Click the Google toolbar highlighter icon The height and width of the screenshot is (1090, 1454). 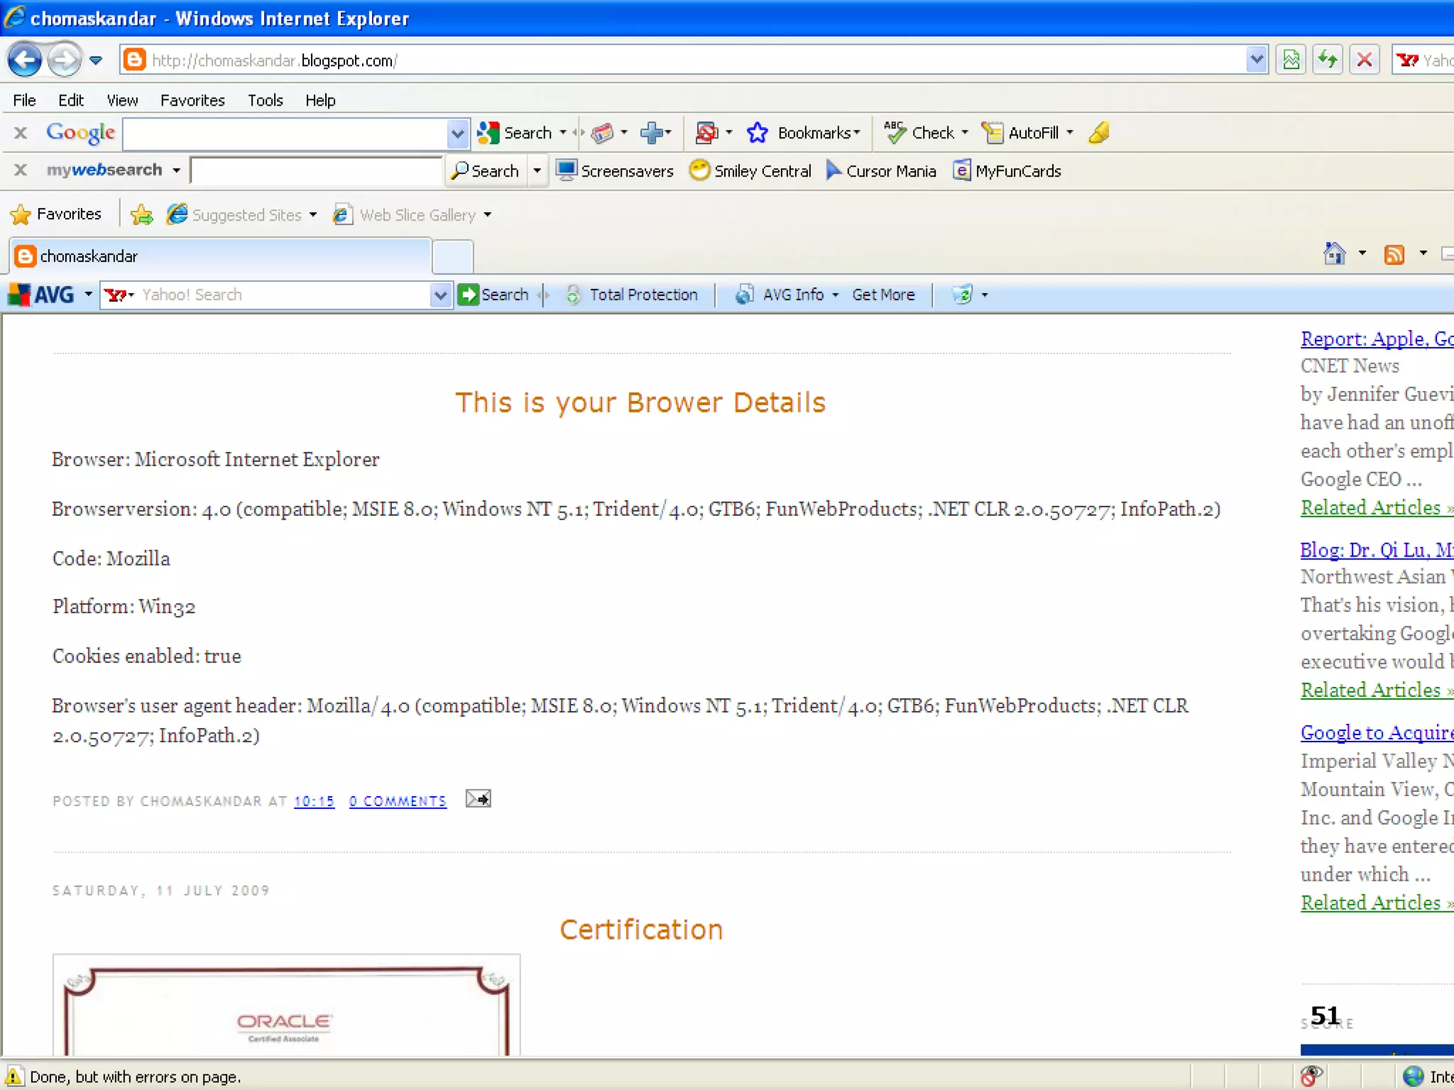[1098, 133]
